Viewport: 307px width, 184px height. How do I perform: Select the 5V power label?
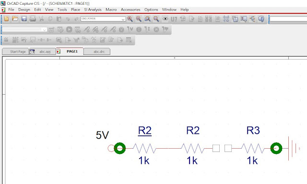[102, 135]
